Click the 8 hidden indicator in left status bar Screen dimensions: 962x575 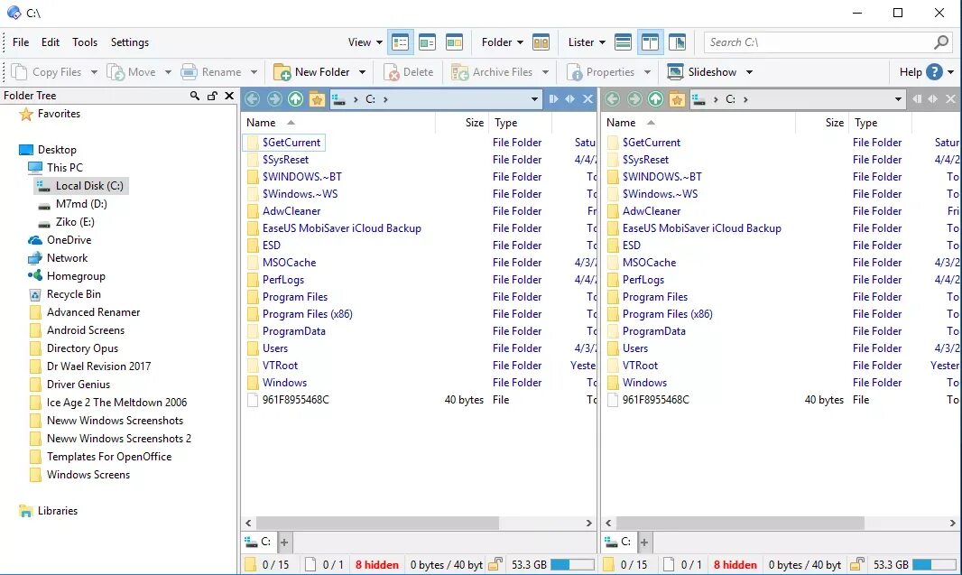(x=376, y=564)
